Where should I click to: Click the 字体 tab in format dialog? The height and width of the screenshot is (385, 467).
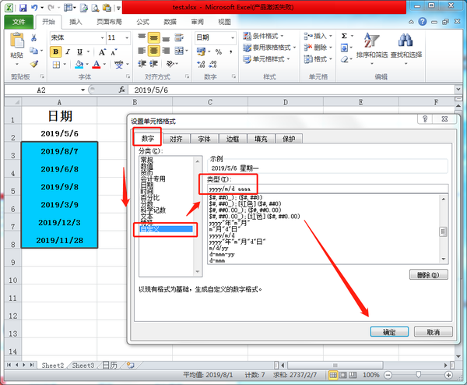pyautogui.click(x=204, y=139)
